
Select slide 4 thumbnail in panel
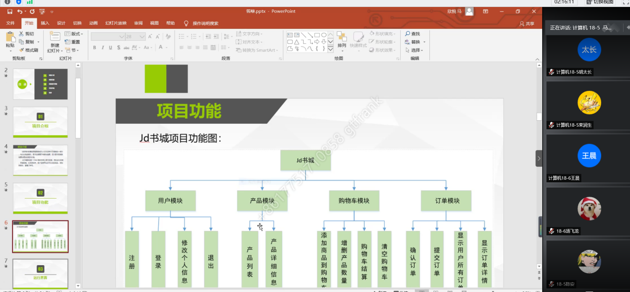[40, 160]
